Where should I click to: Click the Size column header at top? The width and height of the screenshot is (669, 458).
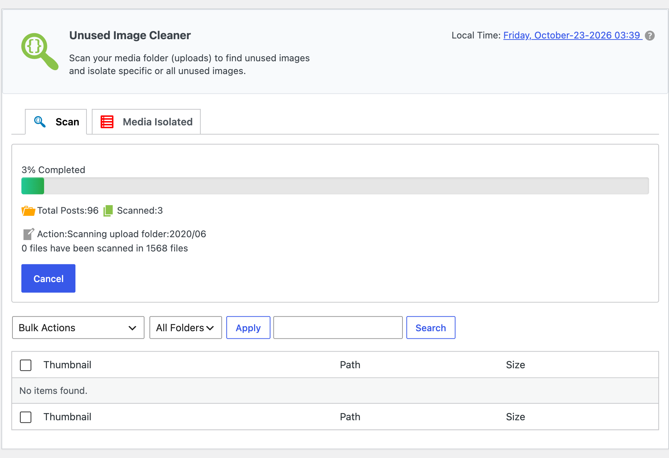coord(516,365)
